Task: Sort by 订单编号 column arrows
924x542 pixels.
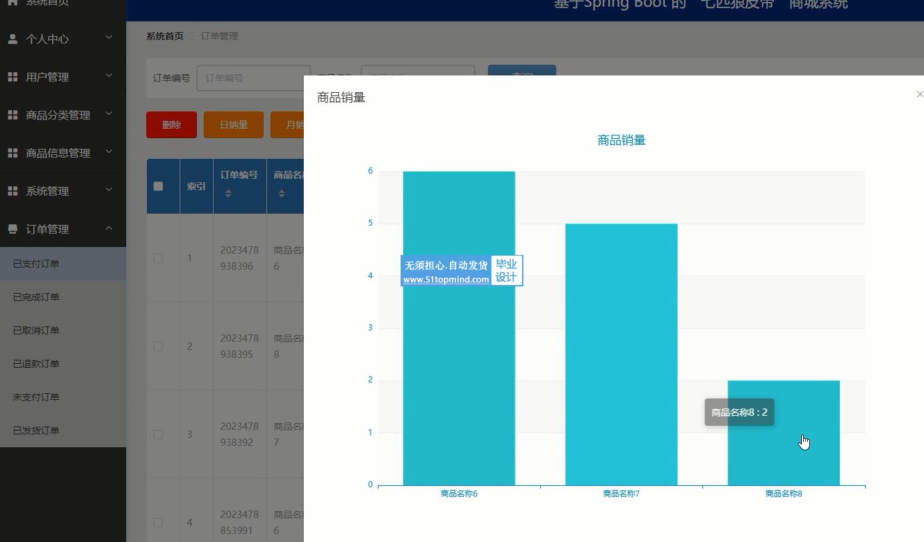Action: point(228,194)
